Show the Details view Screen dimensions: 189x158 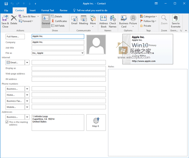[x=57, y=16]
